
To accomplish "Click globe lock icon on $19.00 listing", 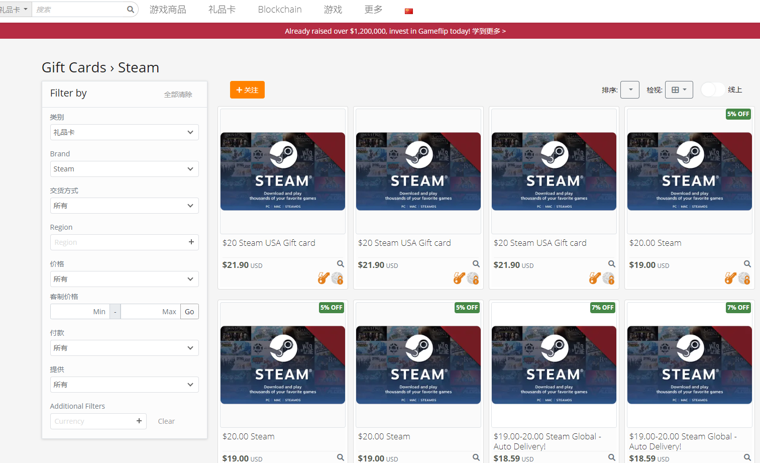I will pyautogui.click(x=744, y=278).
